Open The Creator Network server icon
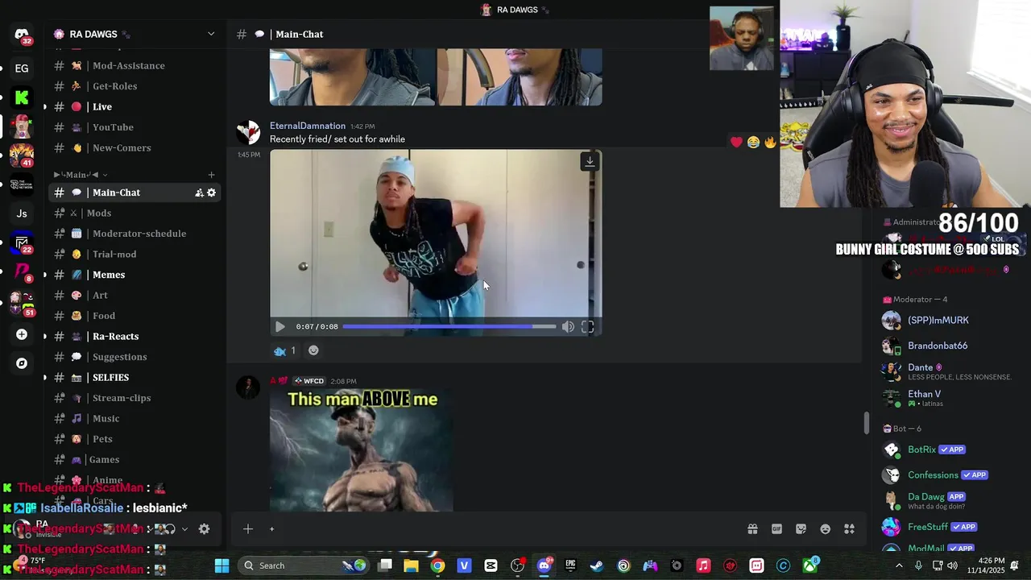The height and width of the screenshot is (580, 1031). [22, 184]
